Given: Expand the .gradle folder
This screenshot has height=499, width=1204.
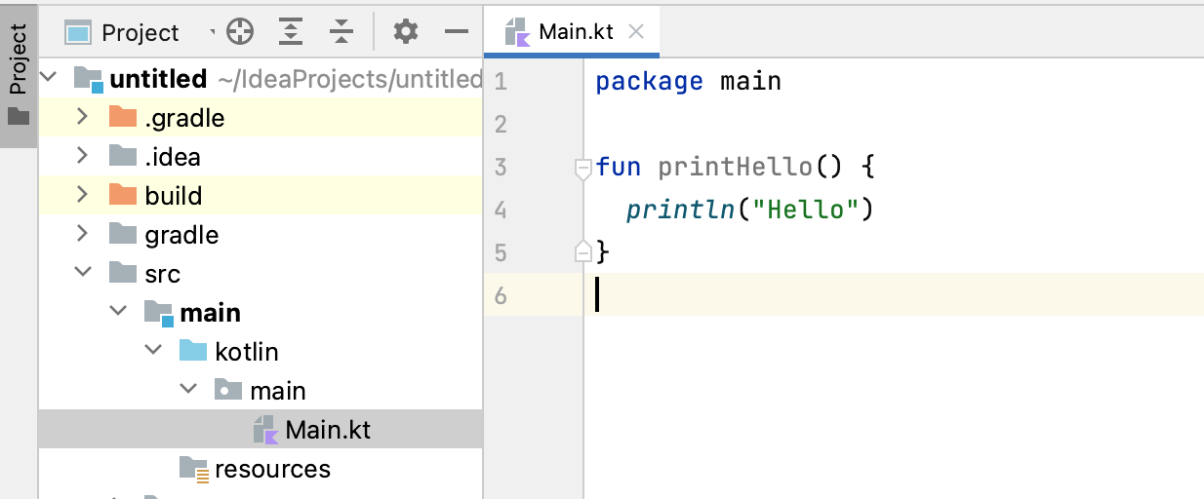Looking at the screenshot, I should [83, 118].
